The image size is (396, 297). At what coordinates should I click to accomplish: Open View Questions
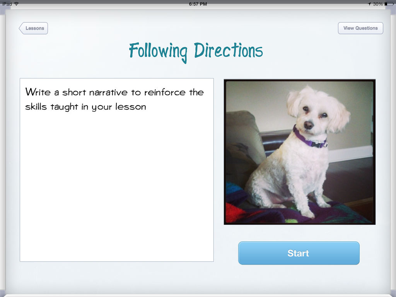360,28
